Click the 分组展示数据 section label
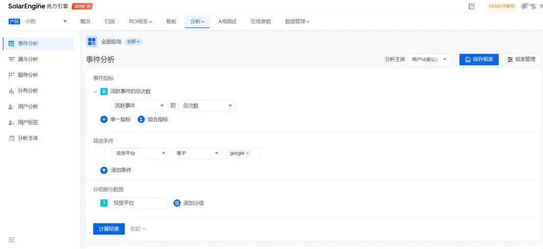Viewport: 543px width, 249px height. pos(109,189)
